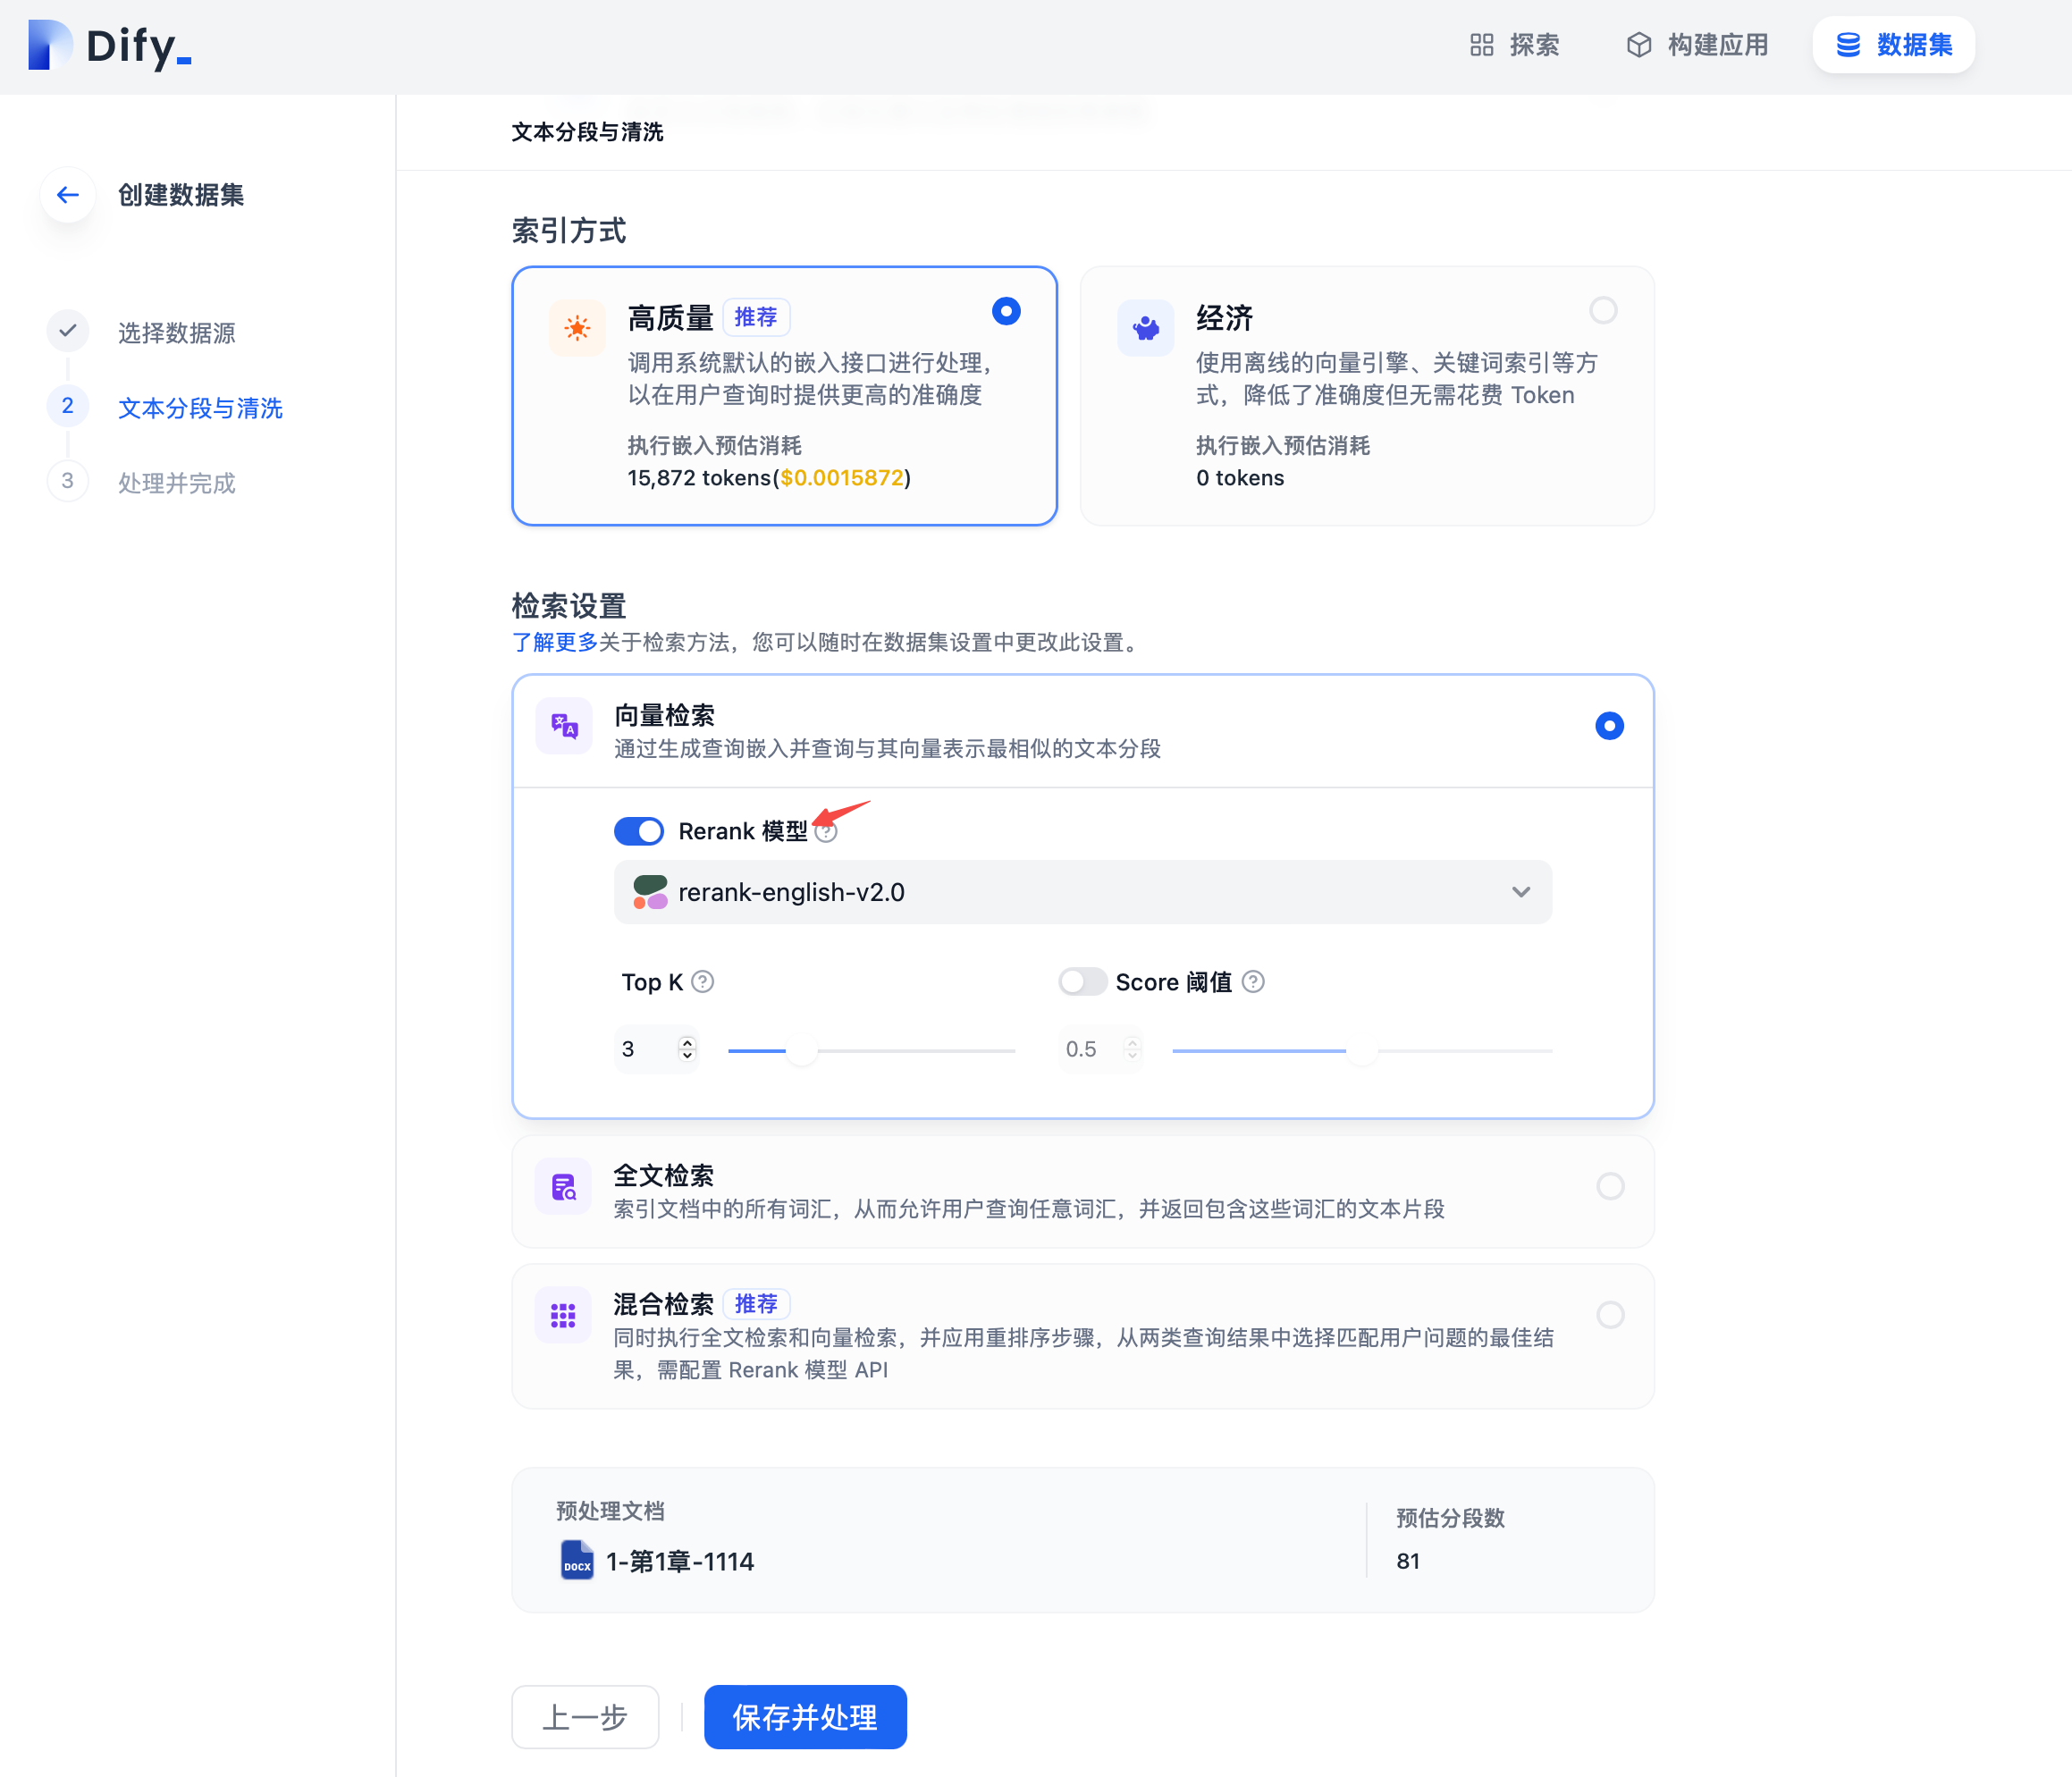
Task: Open the 构建应用 tab
Action: tap(1698, 45)
